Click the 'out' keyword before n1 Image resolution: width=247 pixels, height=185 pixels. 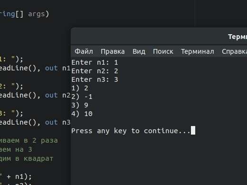tap(51, 68)
